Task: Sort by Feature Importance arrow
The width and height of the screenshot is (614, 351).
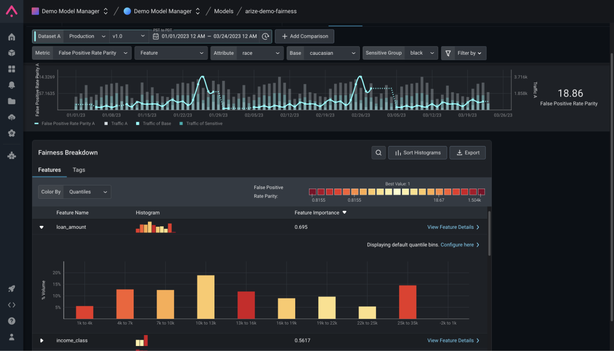Action: click(x=345, y=213)
